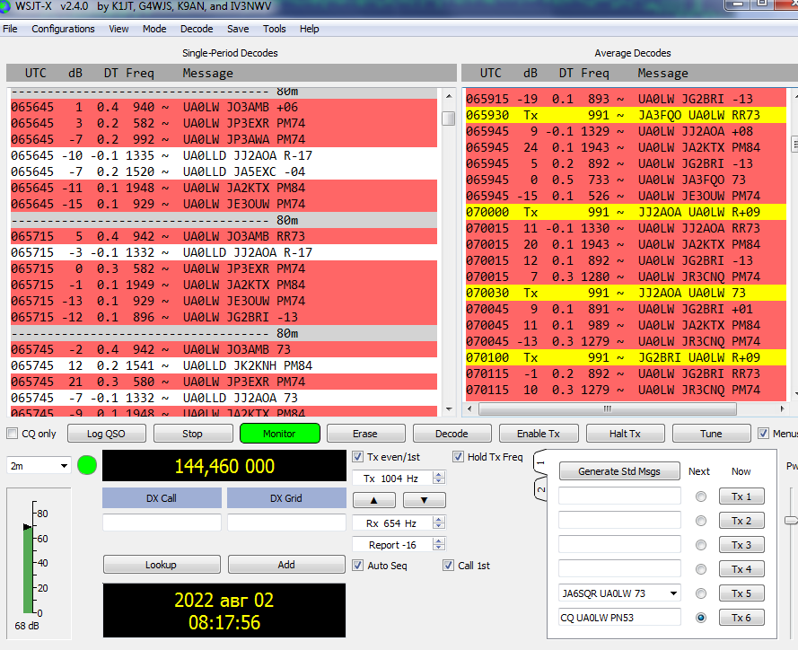Click the Lookup button
This screenshot has width=798, height=650.
pos(162,565)
